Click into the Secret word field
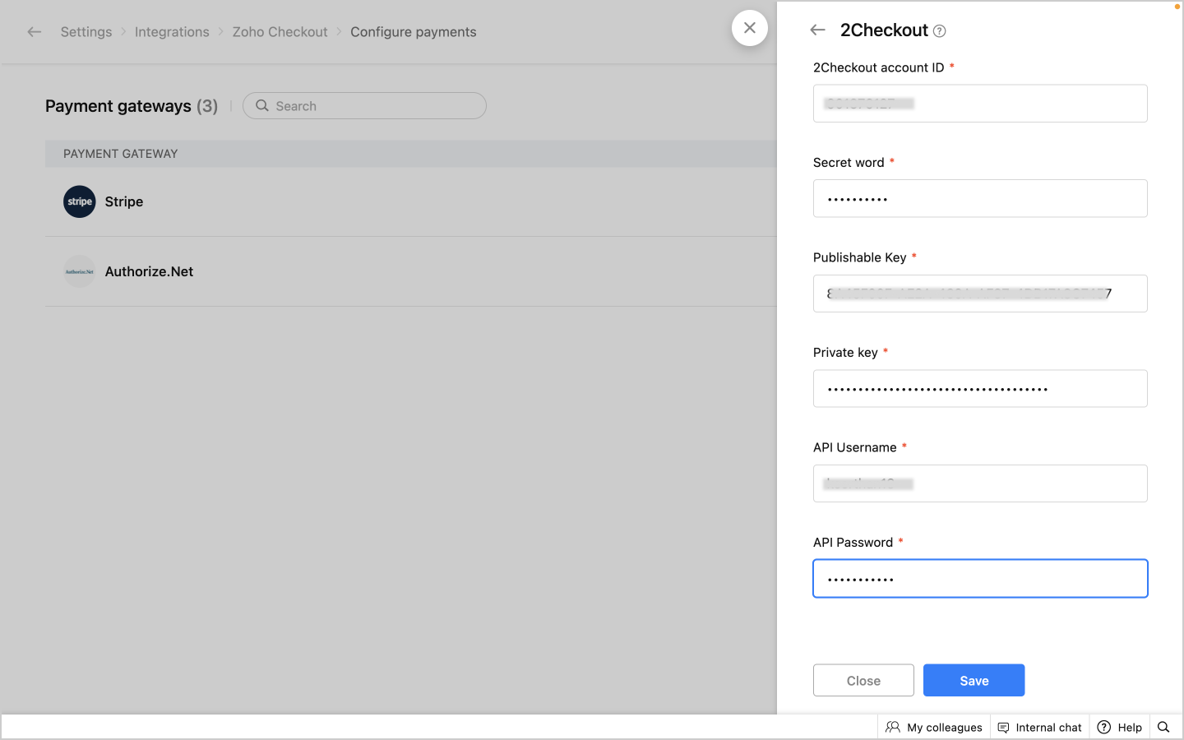This screenshot has height=740, width=1184. click(980, 199)
